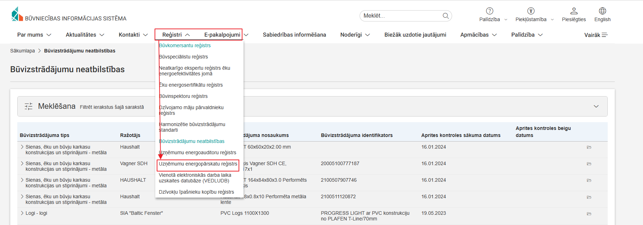The image size is (643, 225).
Task: Expand the Aktualitātes menu
Action: point(85,35)
